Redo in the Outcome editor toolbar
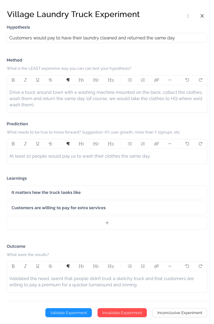The image size is (214, 324). click(x=200, y=266)
